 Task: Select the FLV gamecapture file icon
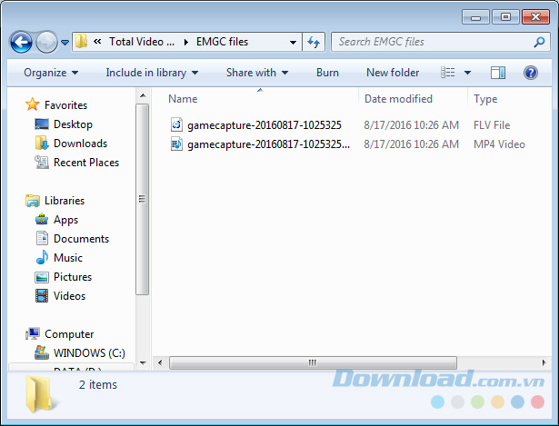[177, 125]
